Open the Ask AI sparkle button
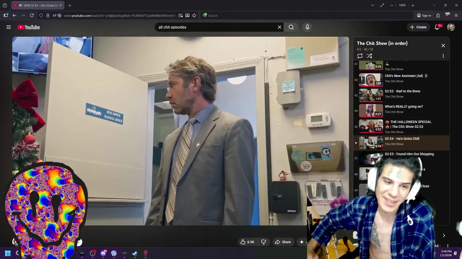 [x=302, y=242]
